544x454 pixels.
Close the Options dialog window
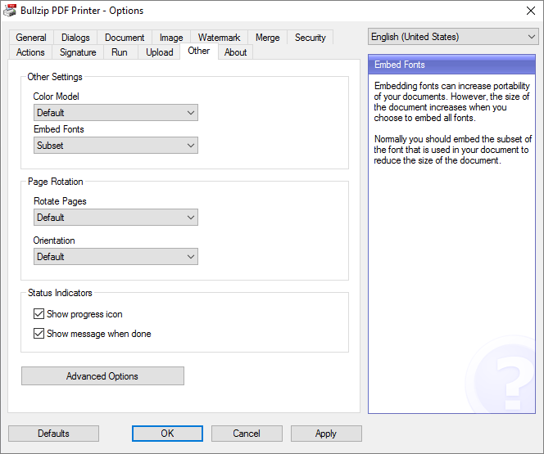pyautogui.click(x=530, y=11)
